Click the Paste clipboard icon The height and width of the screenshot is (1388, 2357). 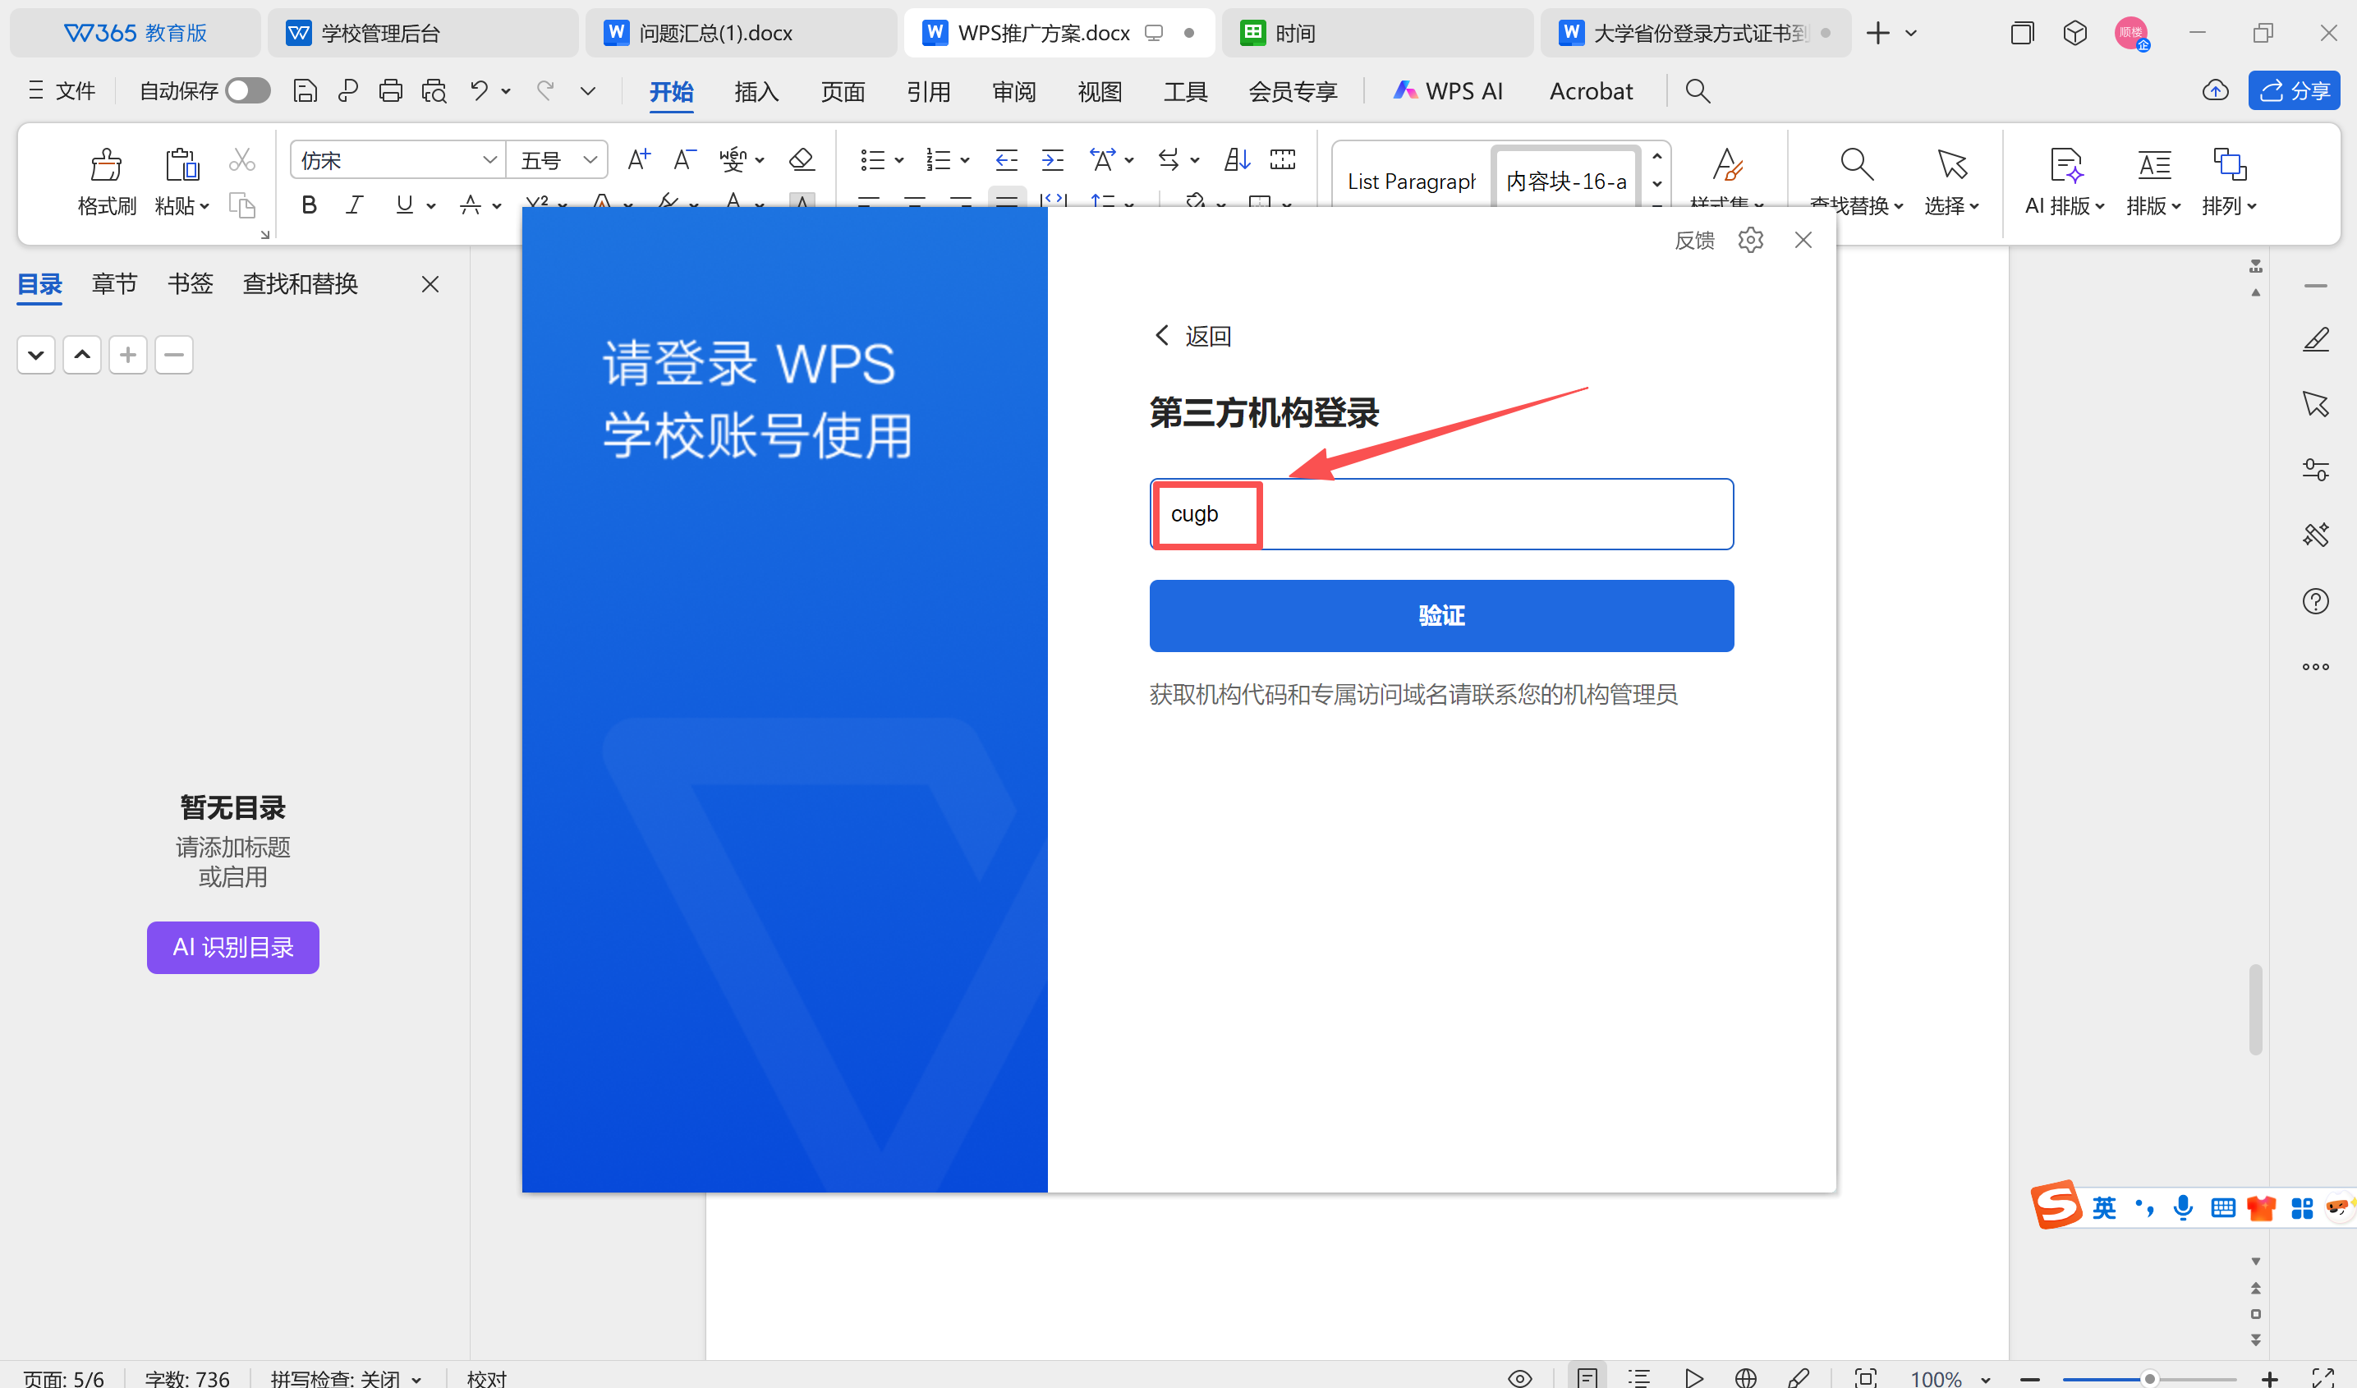tap(181, 164)
